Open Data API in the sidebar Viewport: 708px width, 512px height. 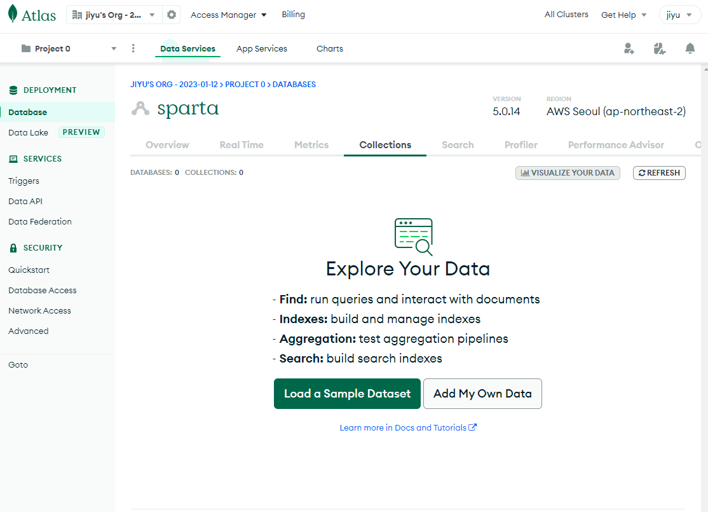coord(25,201)
